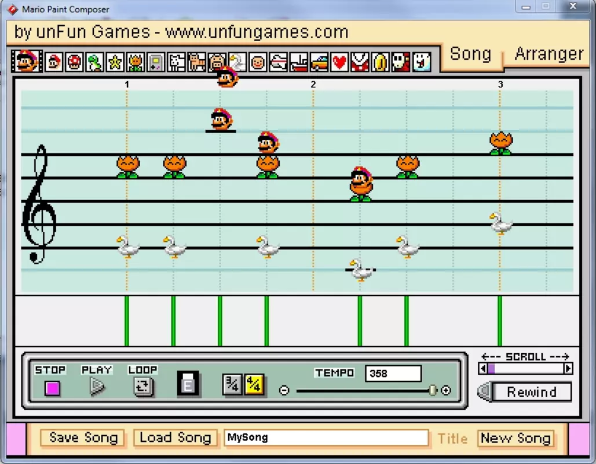Image resolution: width=596 pixels, height=464 pixels.
Task: Pick the Car instrument
Action: [x=319, y=62]
